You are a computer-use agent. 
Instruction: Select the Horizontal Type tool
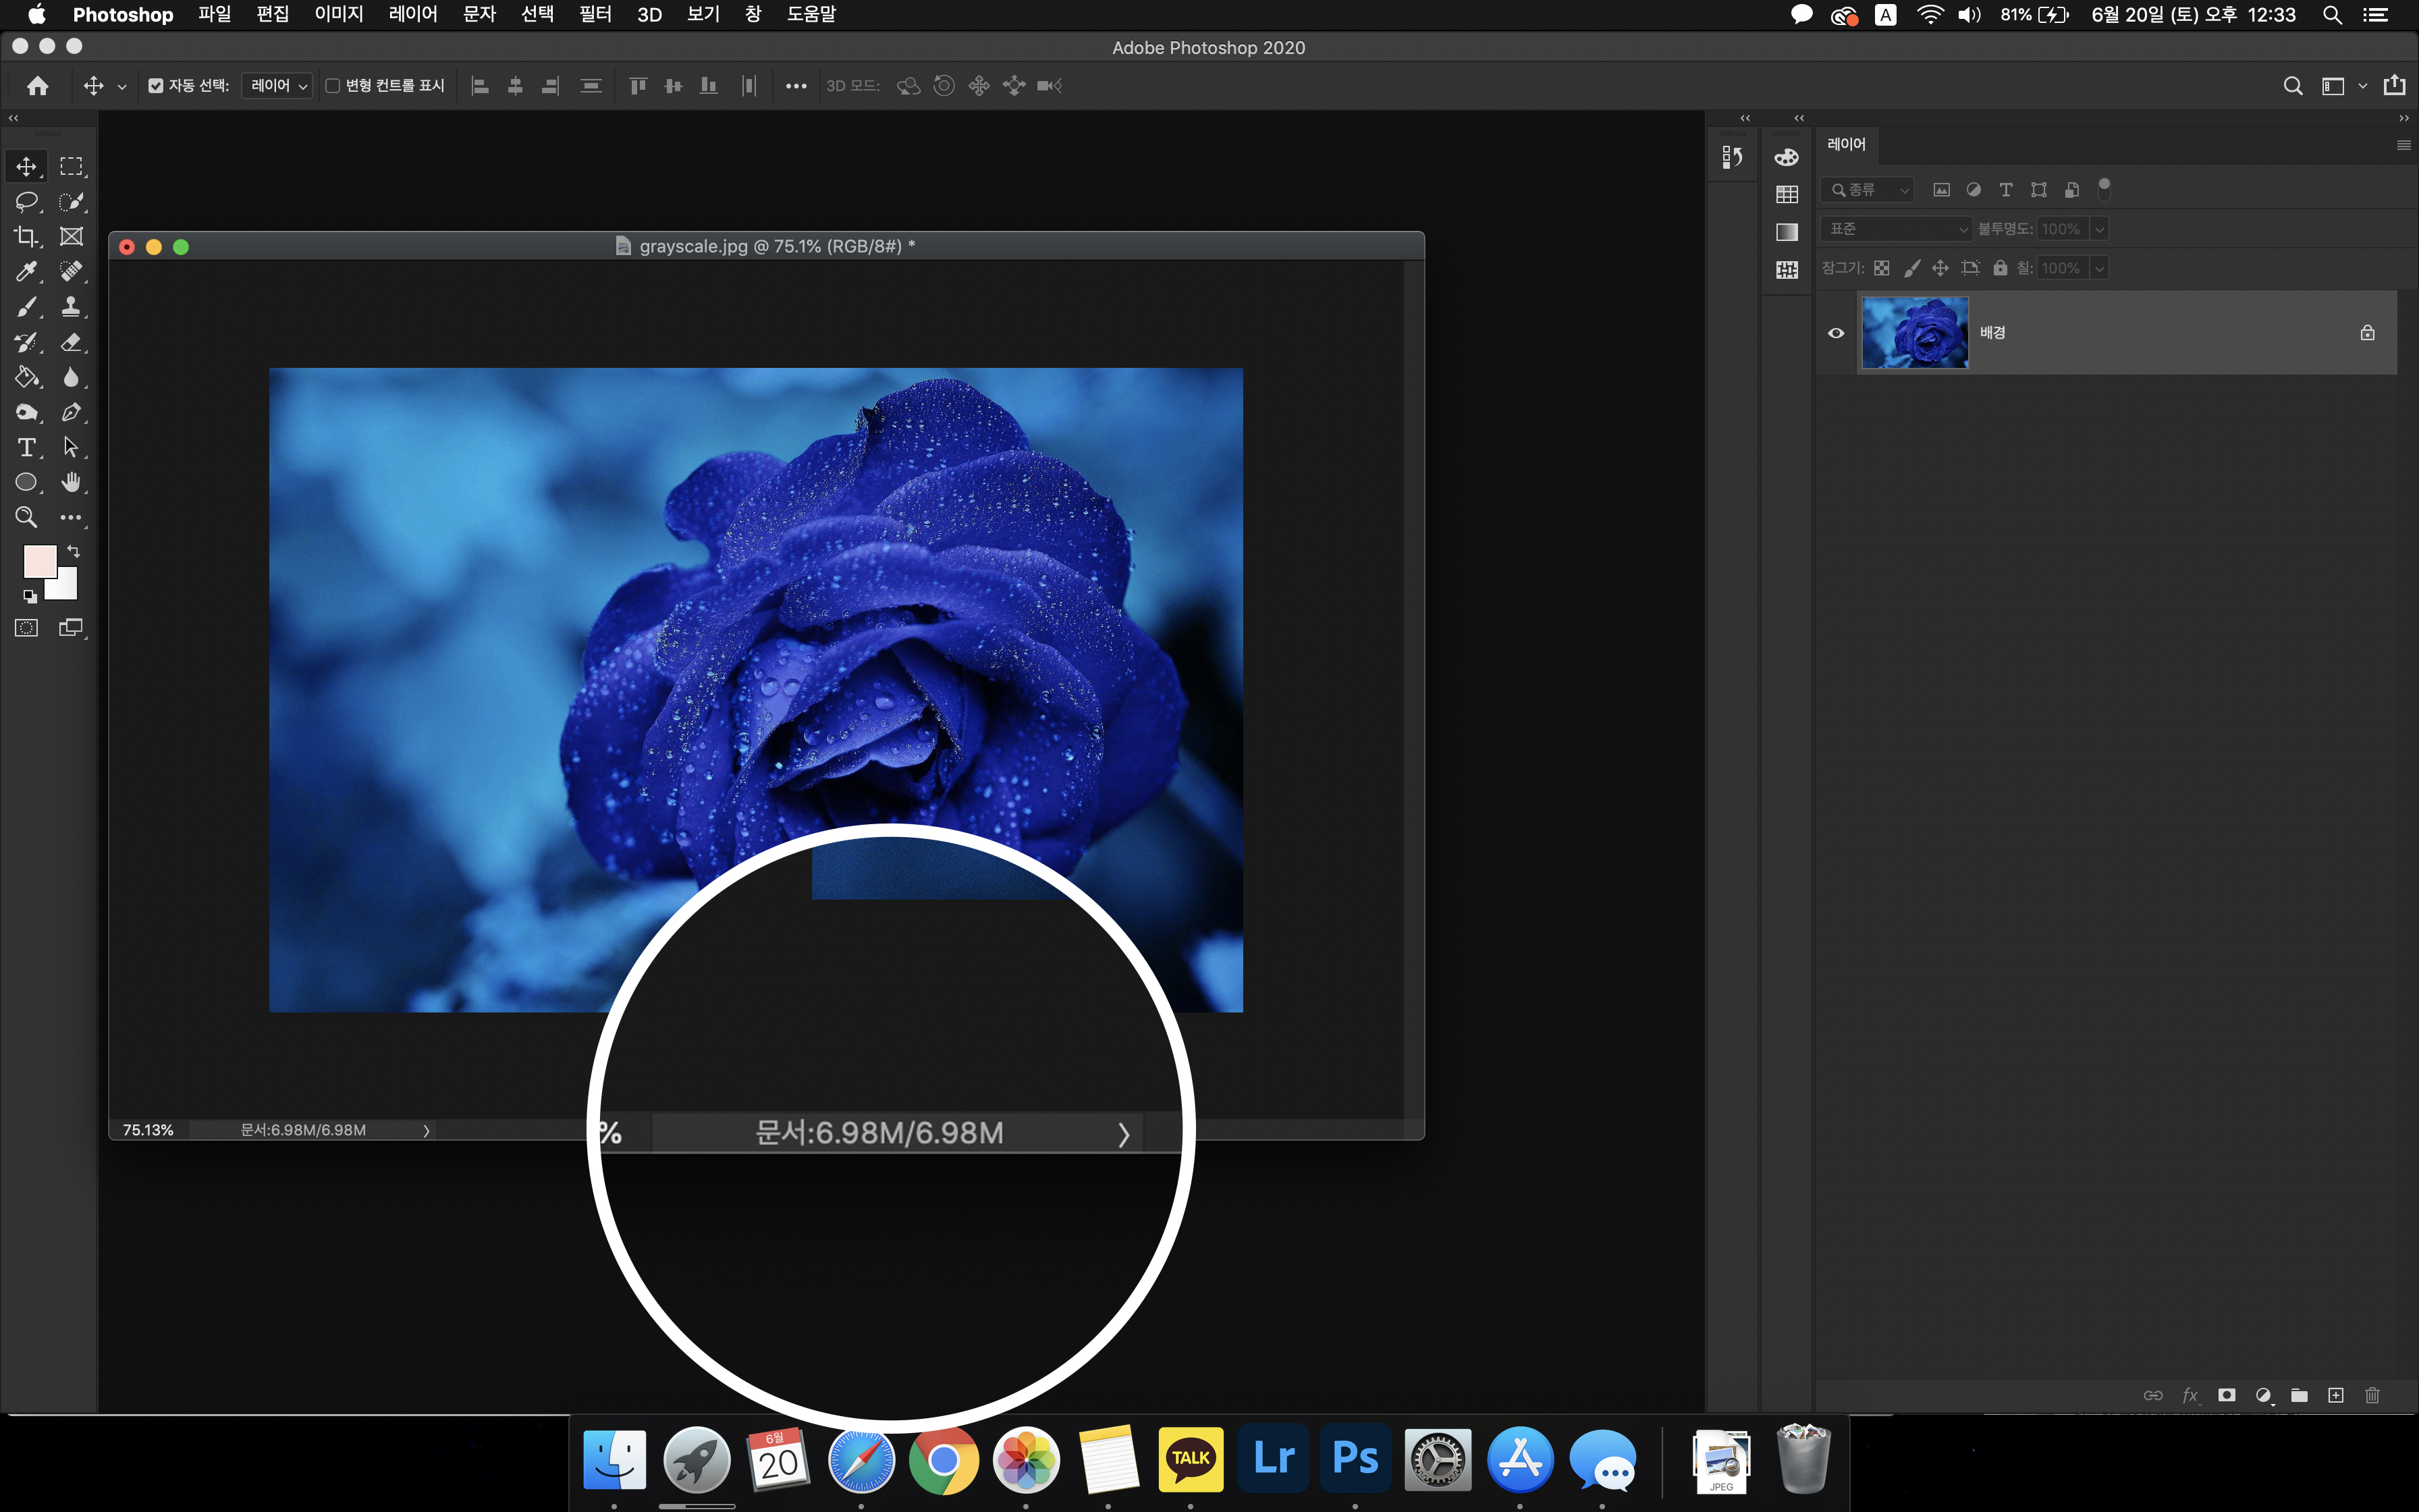click(x=26, y=447)
